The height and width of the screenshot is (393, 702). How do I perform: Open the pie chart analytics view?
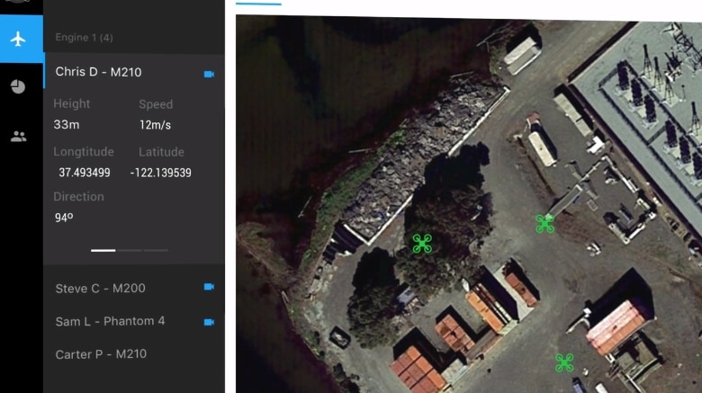tap(18, 87)
